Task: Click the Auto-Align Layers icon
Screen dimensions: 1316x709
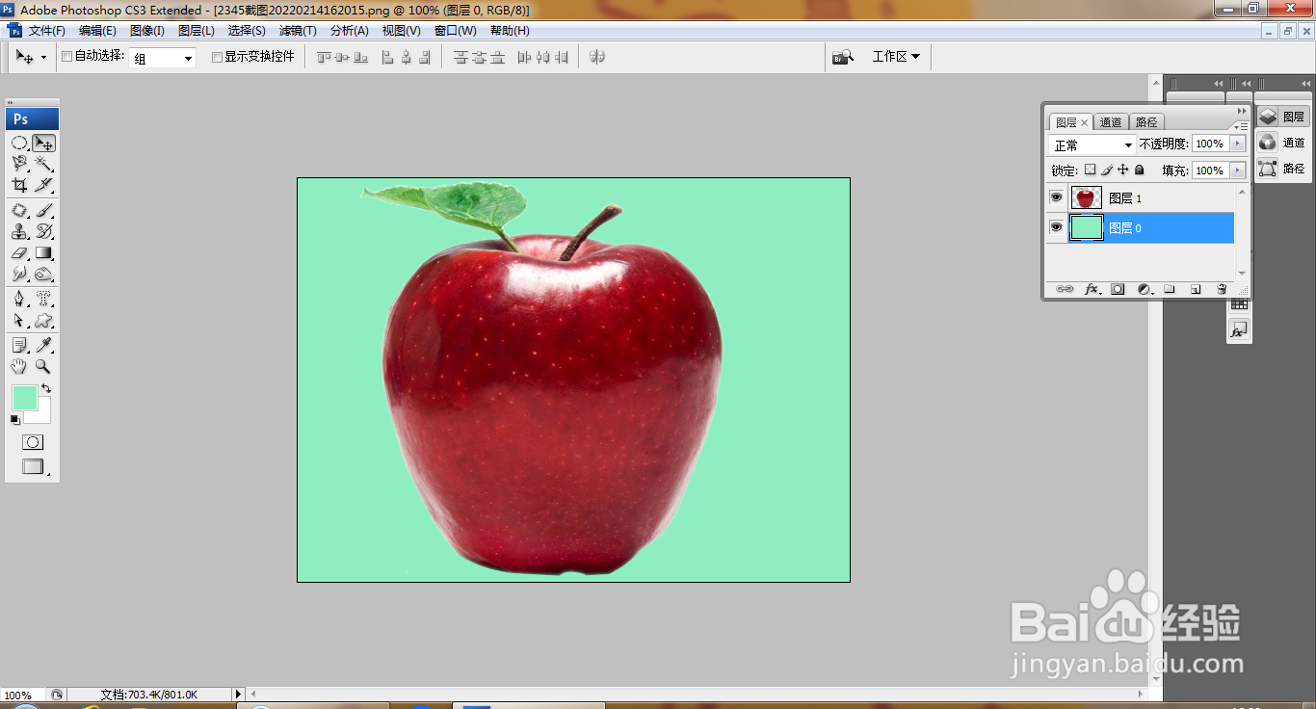Action: click(597, 57)
